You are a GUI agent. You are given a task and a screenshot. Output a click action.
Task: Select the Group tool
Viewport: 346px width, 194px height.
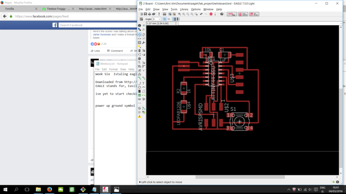coord(139,43)
